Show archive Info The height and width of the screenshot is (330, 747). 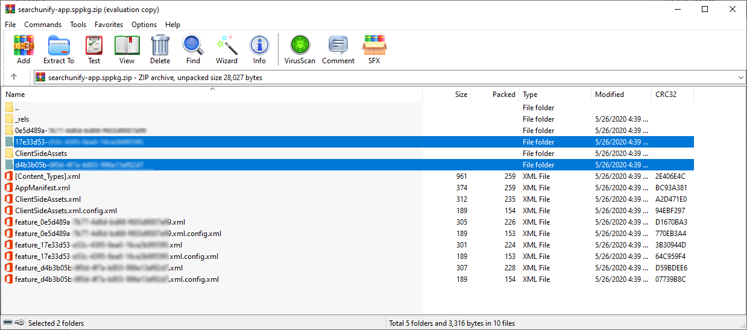259,49
